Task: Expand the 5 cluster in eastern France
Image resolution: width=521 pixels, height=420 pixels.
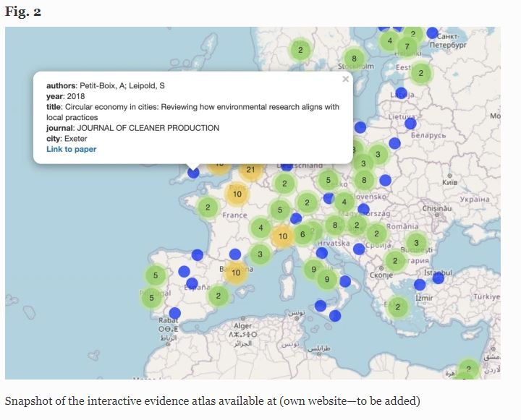Action: point(280,210)
